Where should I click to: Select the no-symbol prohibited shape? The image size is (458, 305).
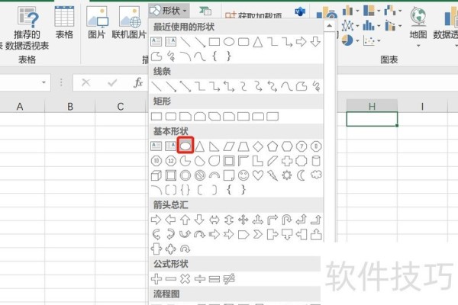tap(200, 175)
